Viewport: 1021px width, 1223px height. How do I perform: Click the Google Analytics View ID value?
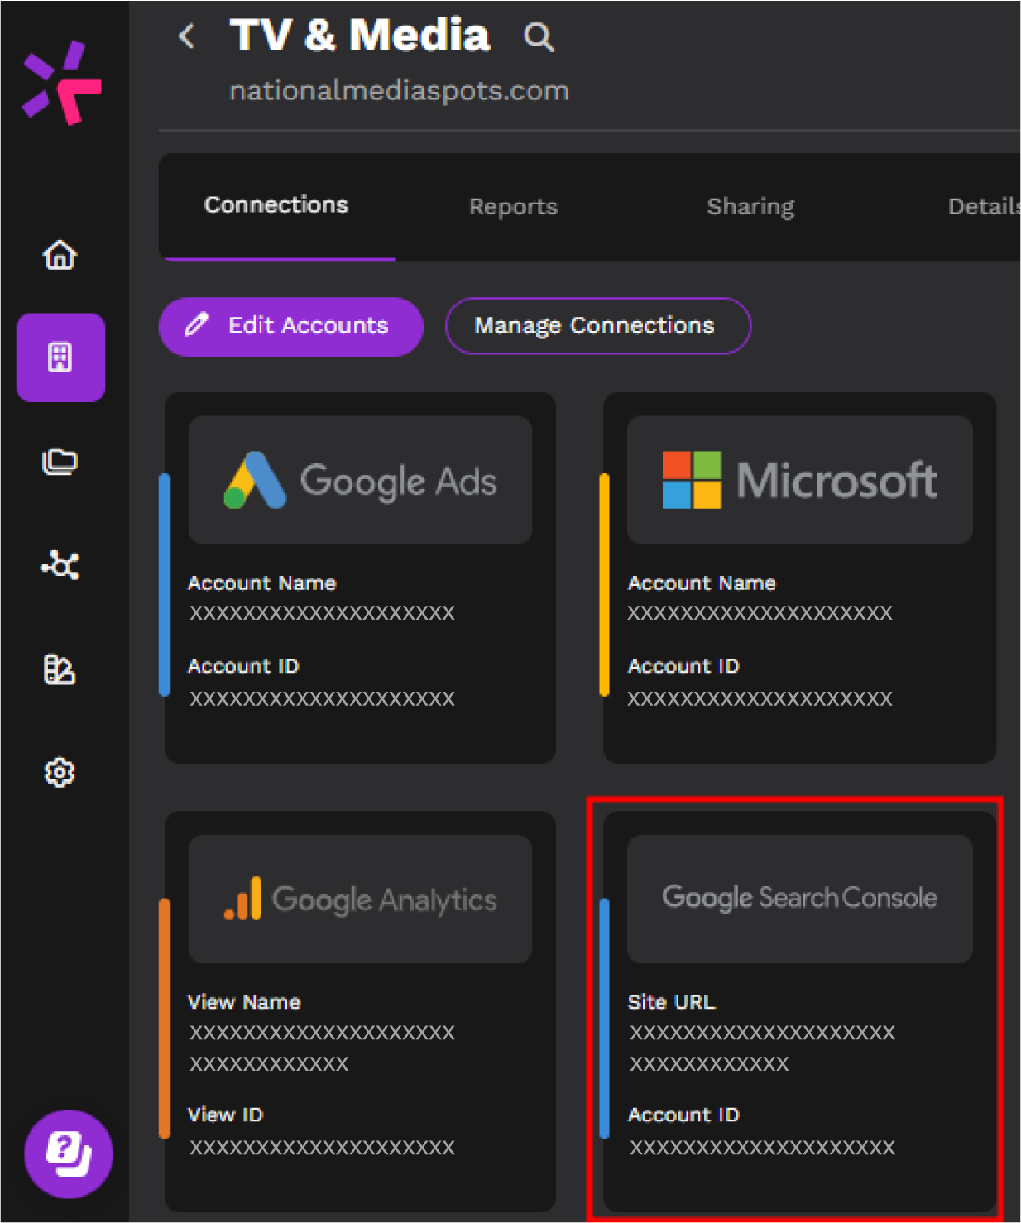[x=323, y=1148]
